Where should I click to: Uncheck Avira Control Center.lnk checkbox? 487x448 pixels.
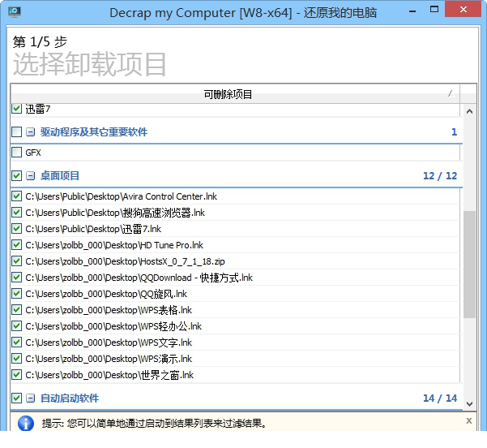click(x=16, y=196)
